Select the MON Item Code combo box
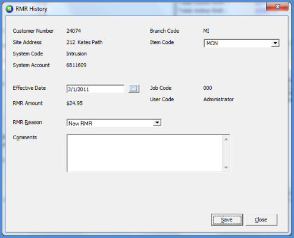Screen dimensions: 294x238 pos(242,43)
